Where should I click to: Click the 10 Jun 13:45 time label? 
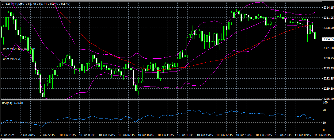pyautogui.click(x=186, y=135)
